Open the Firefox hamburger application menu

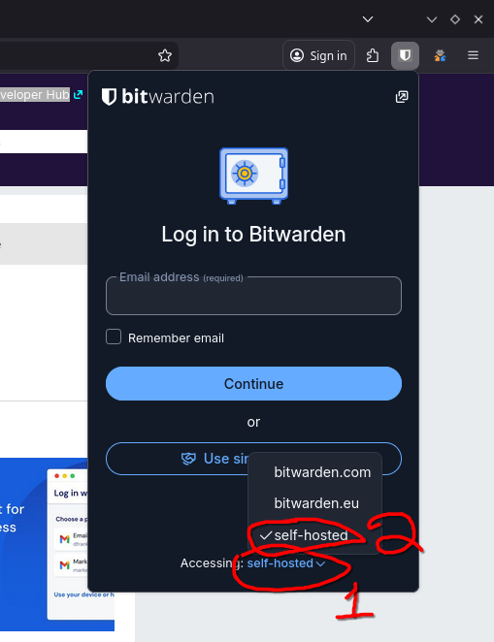[473, 55]
